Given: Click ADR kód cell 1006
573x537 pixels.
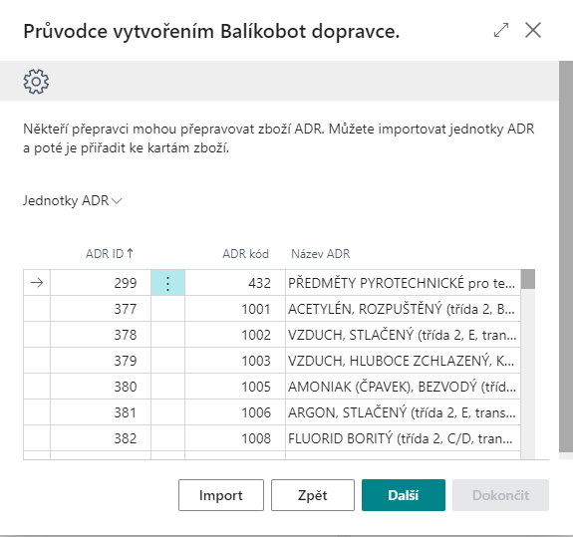Looking at the screenshot, I should (x=235, y=412).
